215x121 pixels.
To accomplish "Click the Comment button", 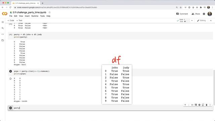I will (x=182, y=14).
